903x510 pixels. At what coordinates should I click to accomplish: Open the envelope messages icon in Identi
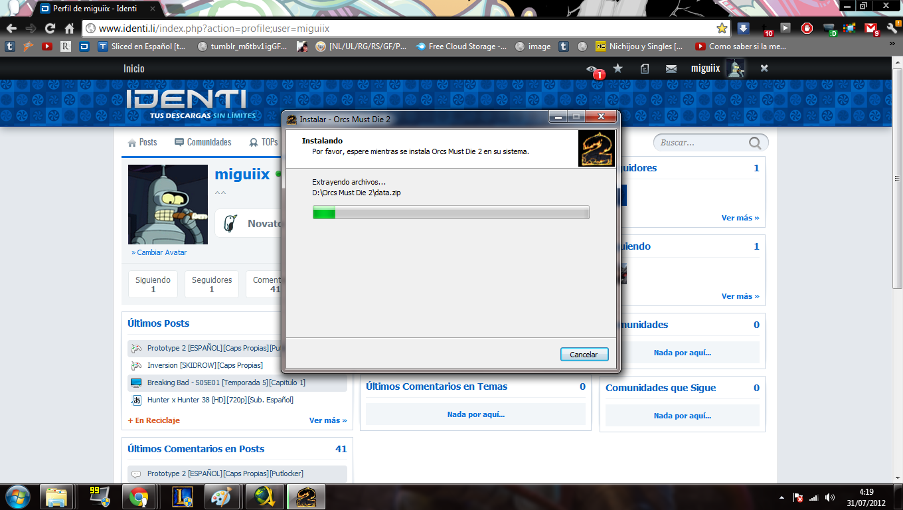671,68
